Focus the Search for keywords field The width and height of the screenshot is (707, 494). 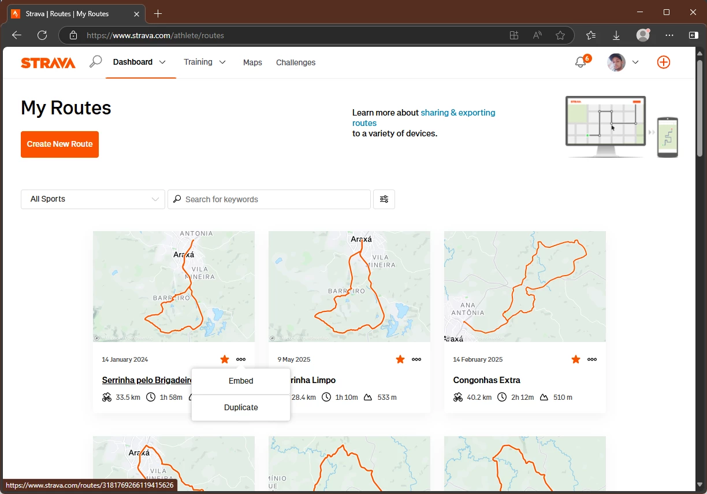coord(269,199)
